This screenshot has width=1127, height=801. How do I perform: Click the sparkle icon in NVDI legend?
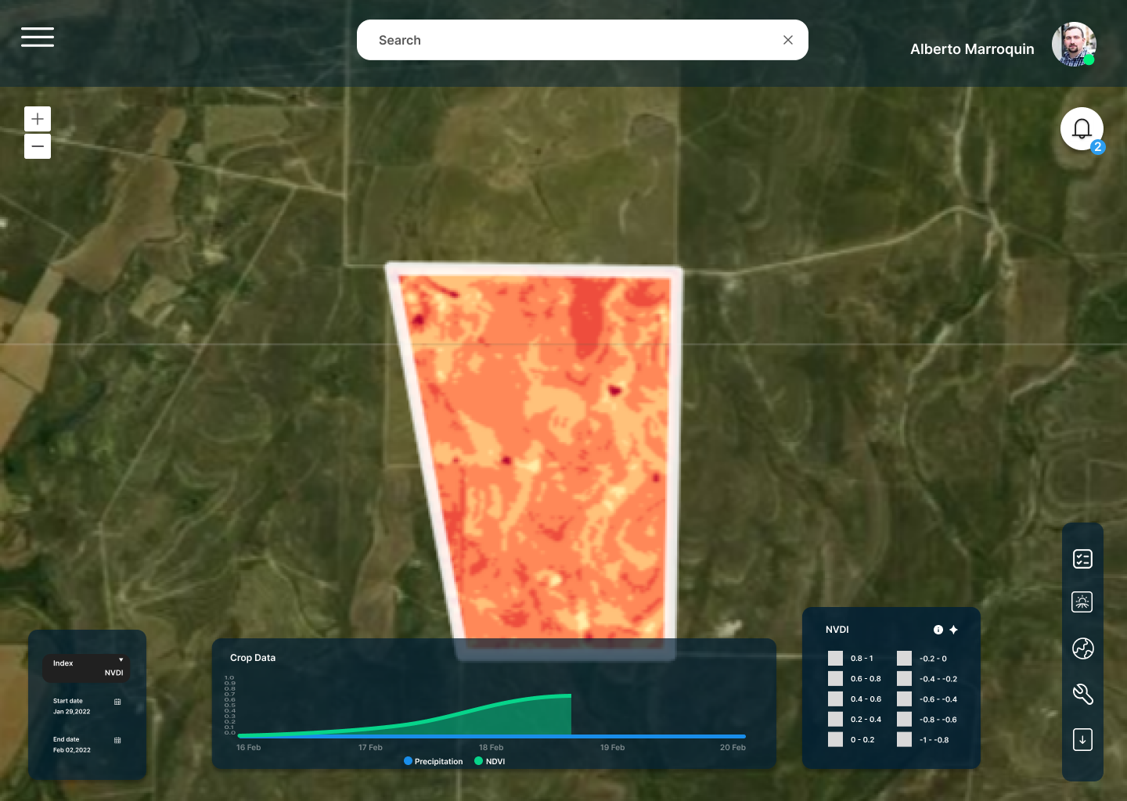pos(953,630)
